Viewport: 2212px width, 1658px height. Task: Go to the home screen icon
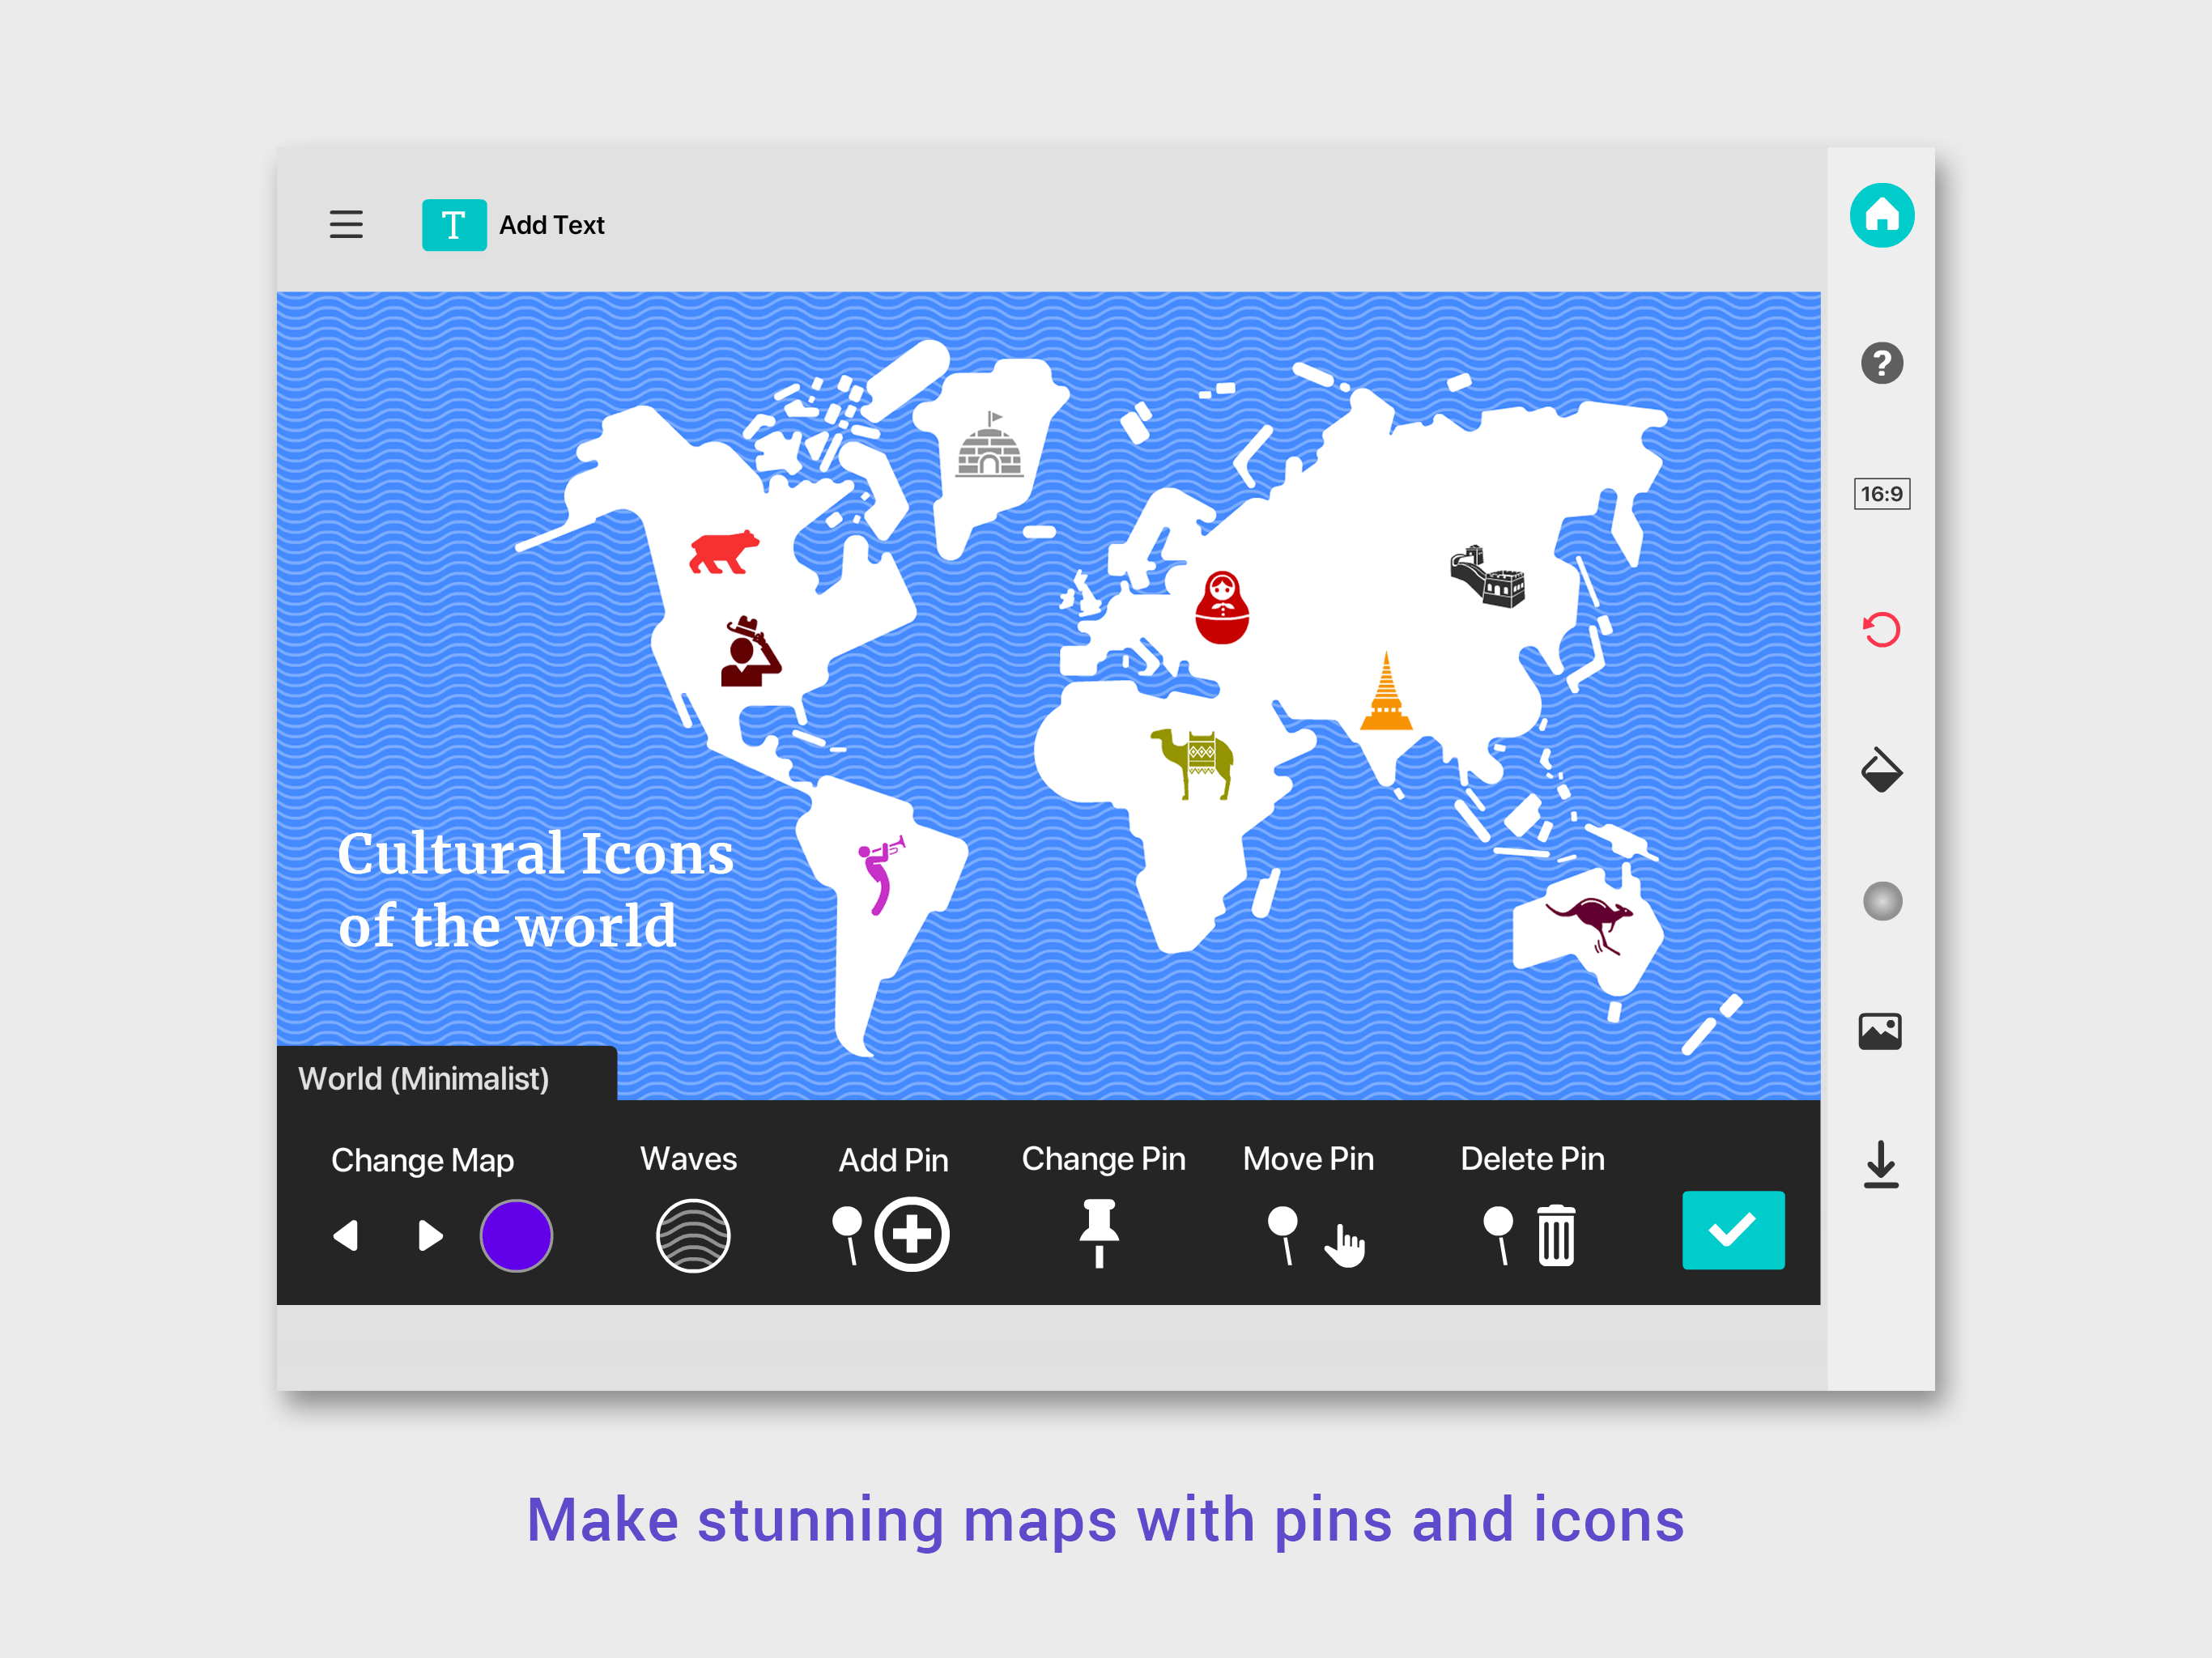(1881, 215)
